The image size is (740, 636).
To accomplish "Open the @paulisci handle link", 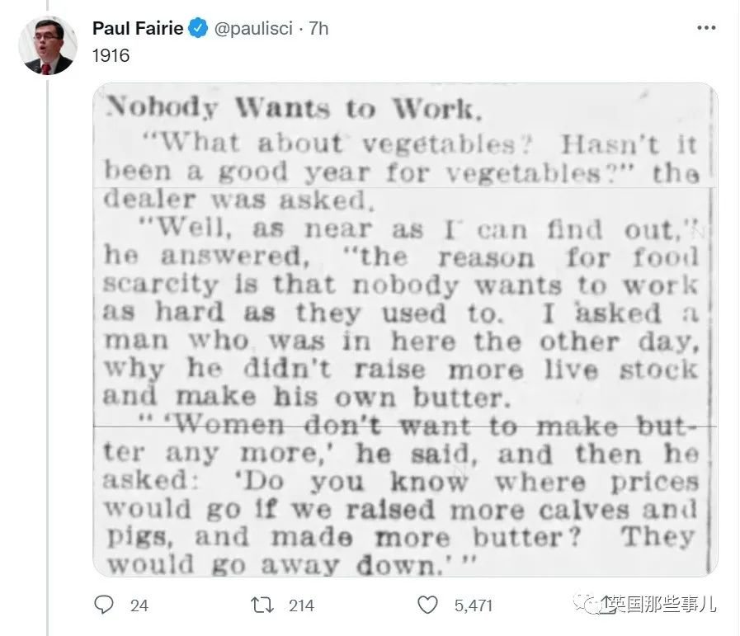I will pos(253,28).
